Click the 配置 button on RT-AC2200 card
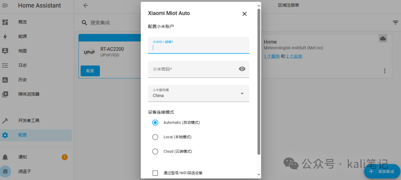Viewport: 401px width, 180px height. (90, 71)
